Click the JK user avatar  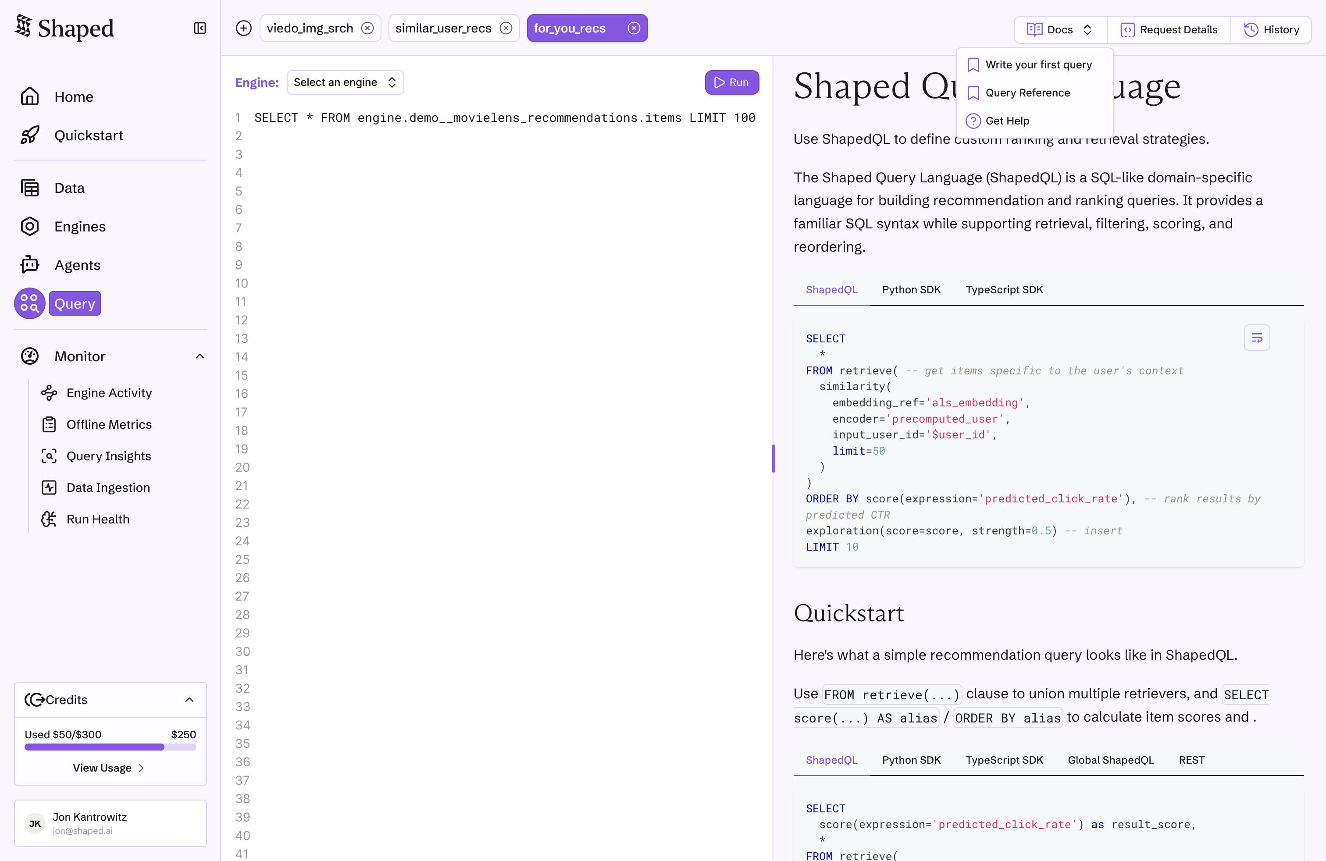point(35,824)
